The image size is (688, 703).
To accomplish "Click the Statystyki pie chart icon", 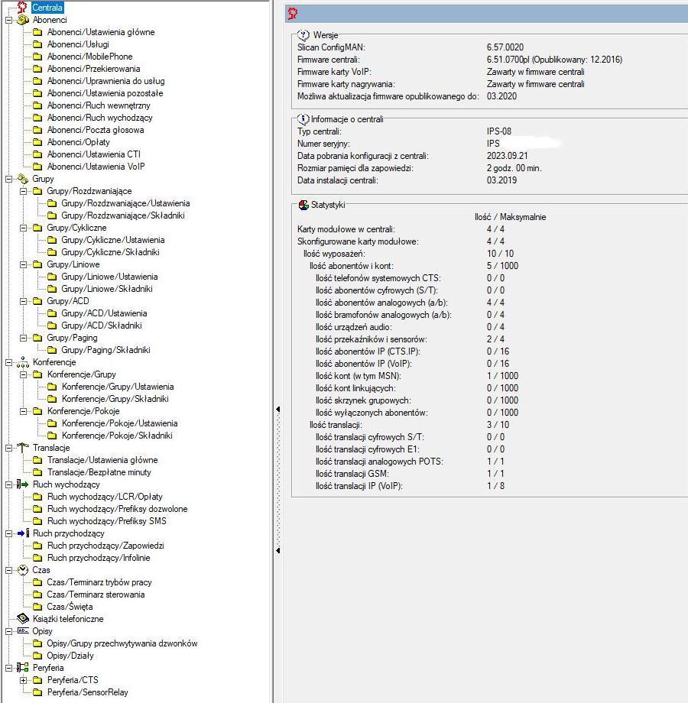I will 303,205.
